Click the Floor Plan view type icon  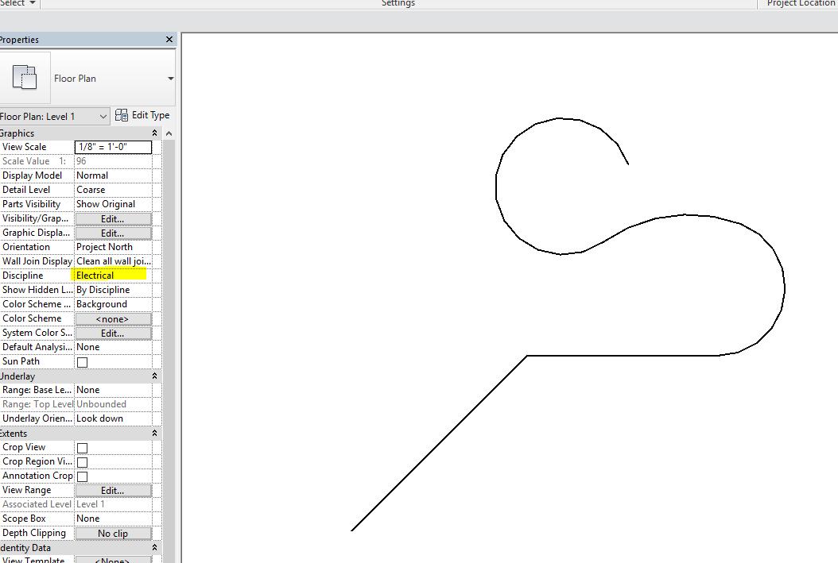(x=25, y=78)
